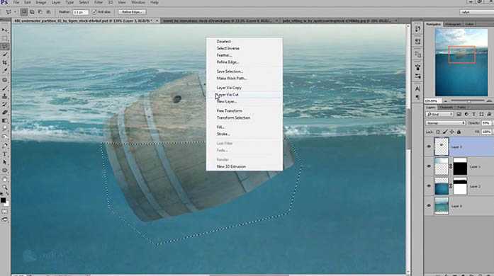Select the Type tool in toolbox
The image size is (494, 276).
coord(5,154)
